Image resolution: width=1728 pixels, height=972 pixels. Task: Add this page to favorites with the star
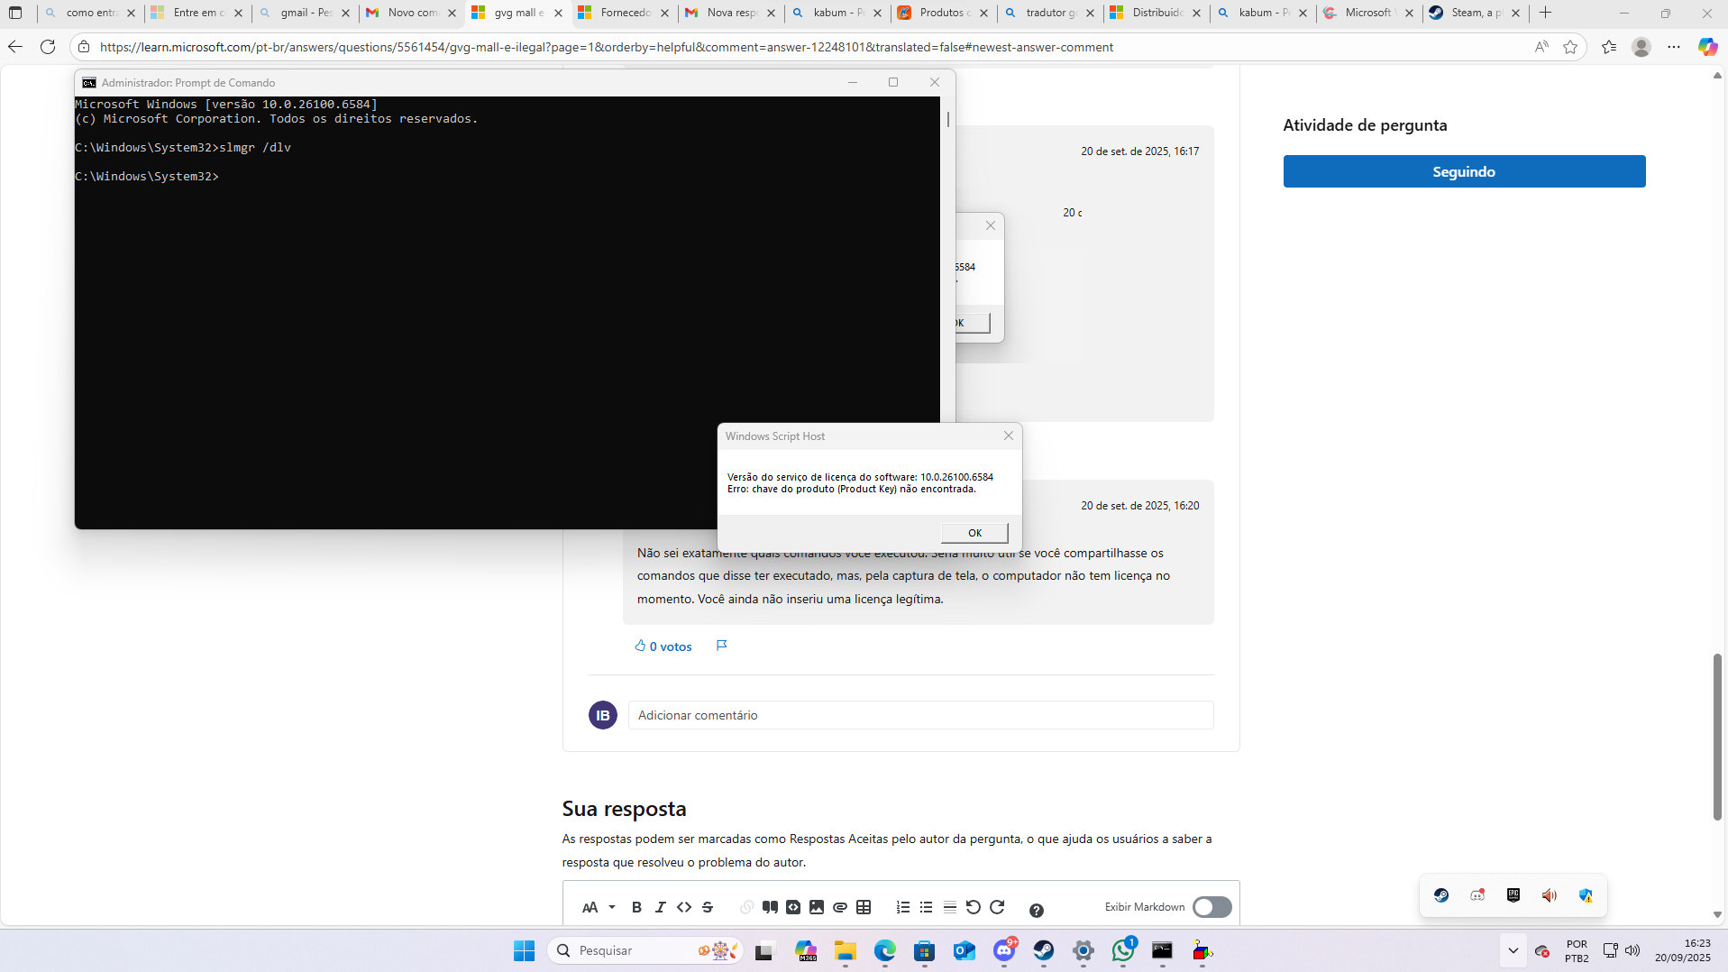(1570, 47)
